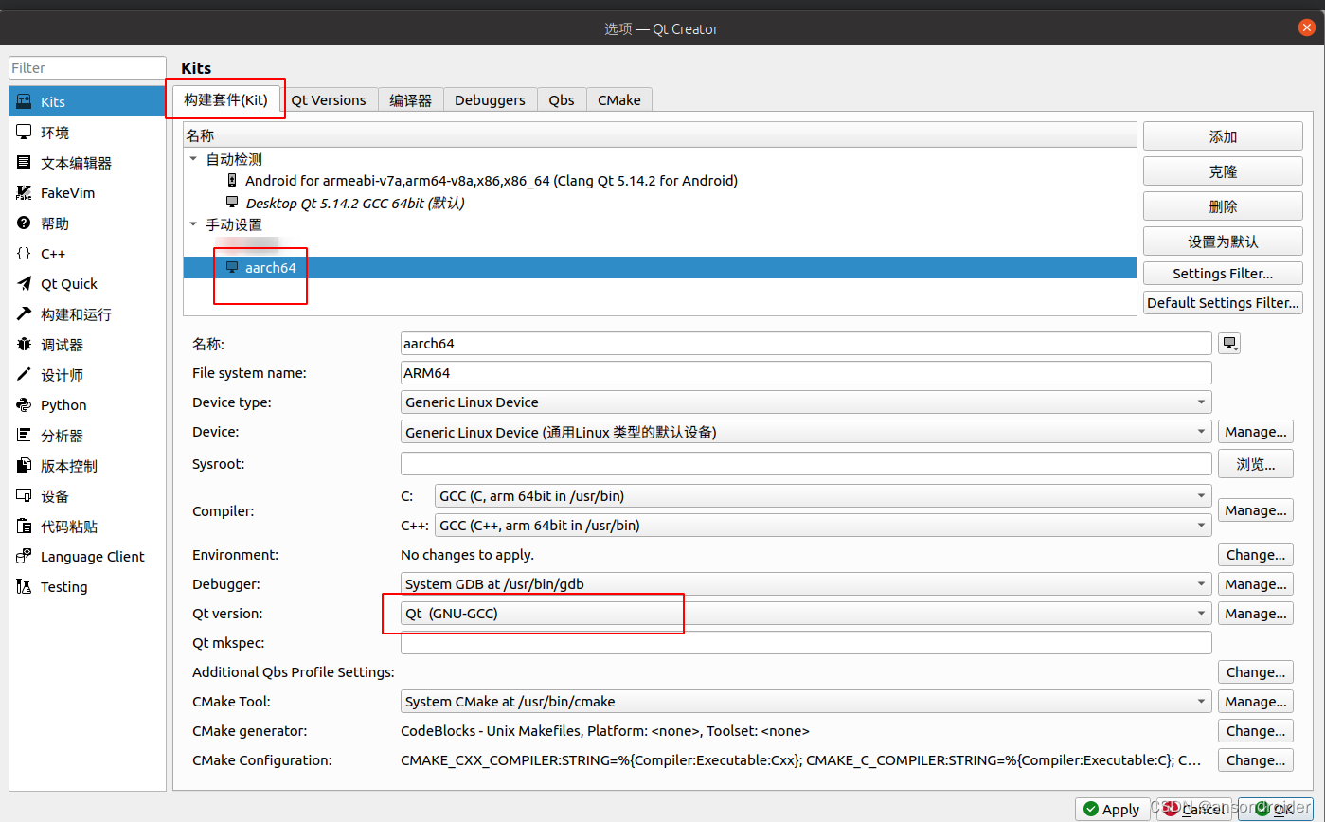
Task: Open the C++ compiler dropdown
Action: pos(823,525)
